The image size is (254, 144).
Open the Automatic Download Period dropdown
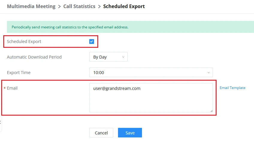[108, 57]
